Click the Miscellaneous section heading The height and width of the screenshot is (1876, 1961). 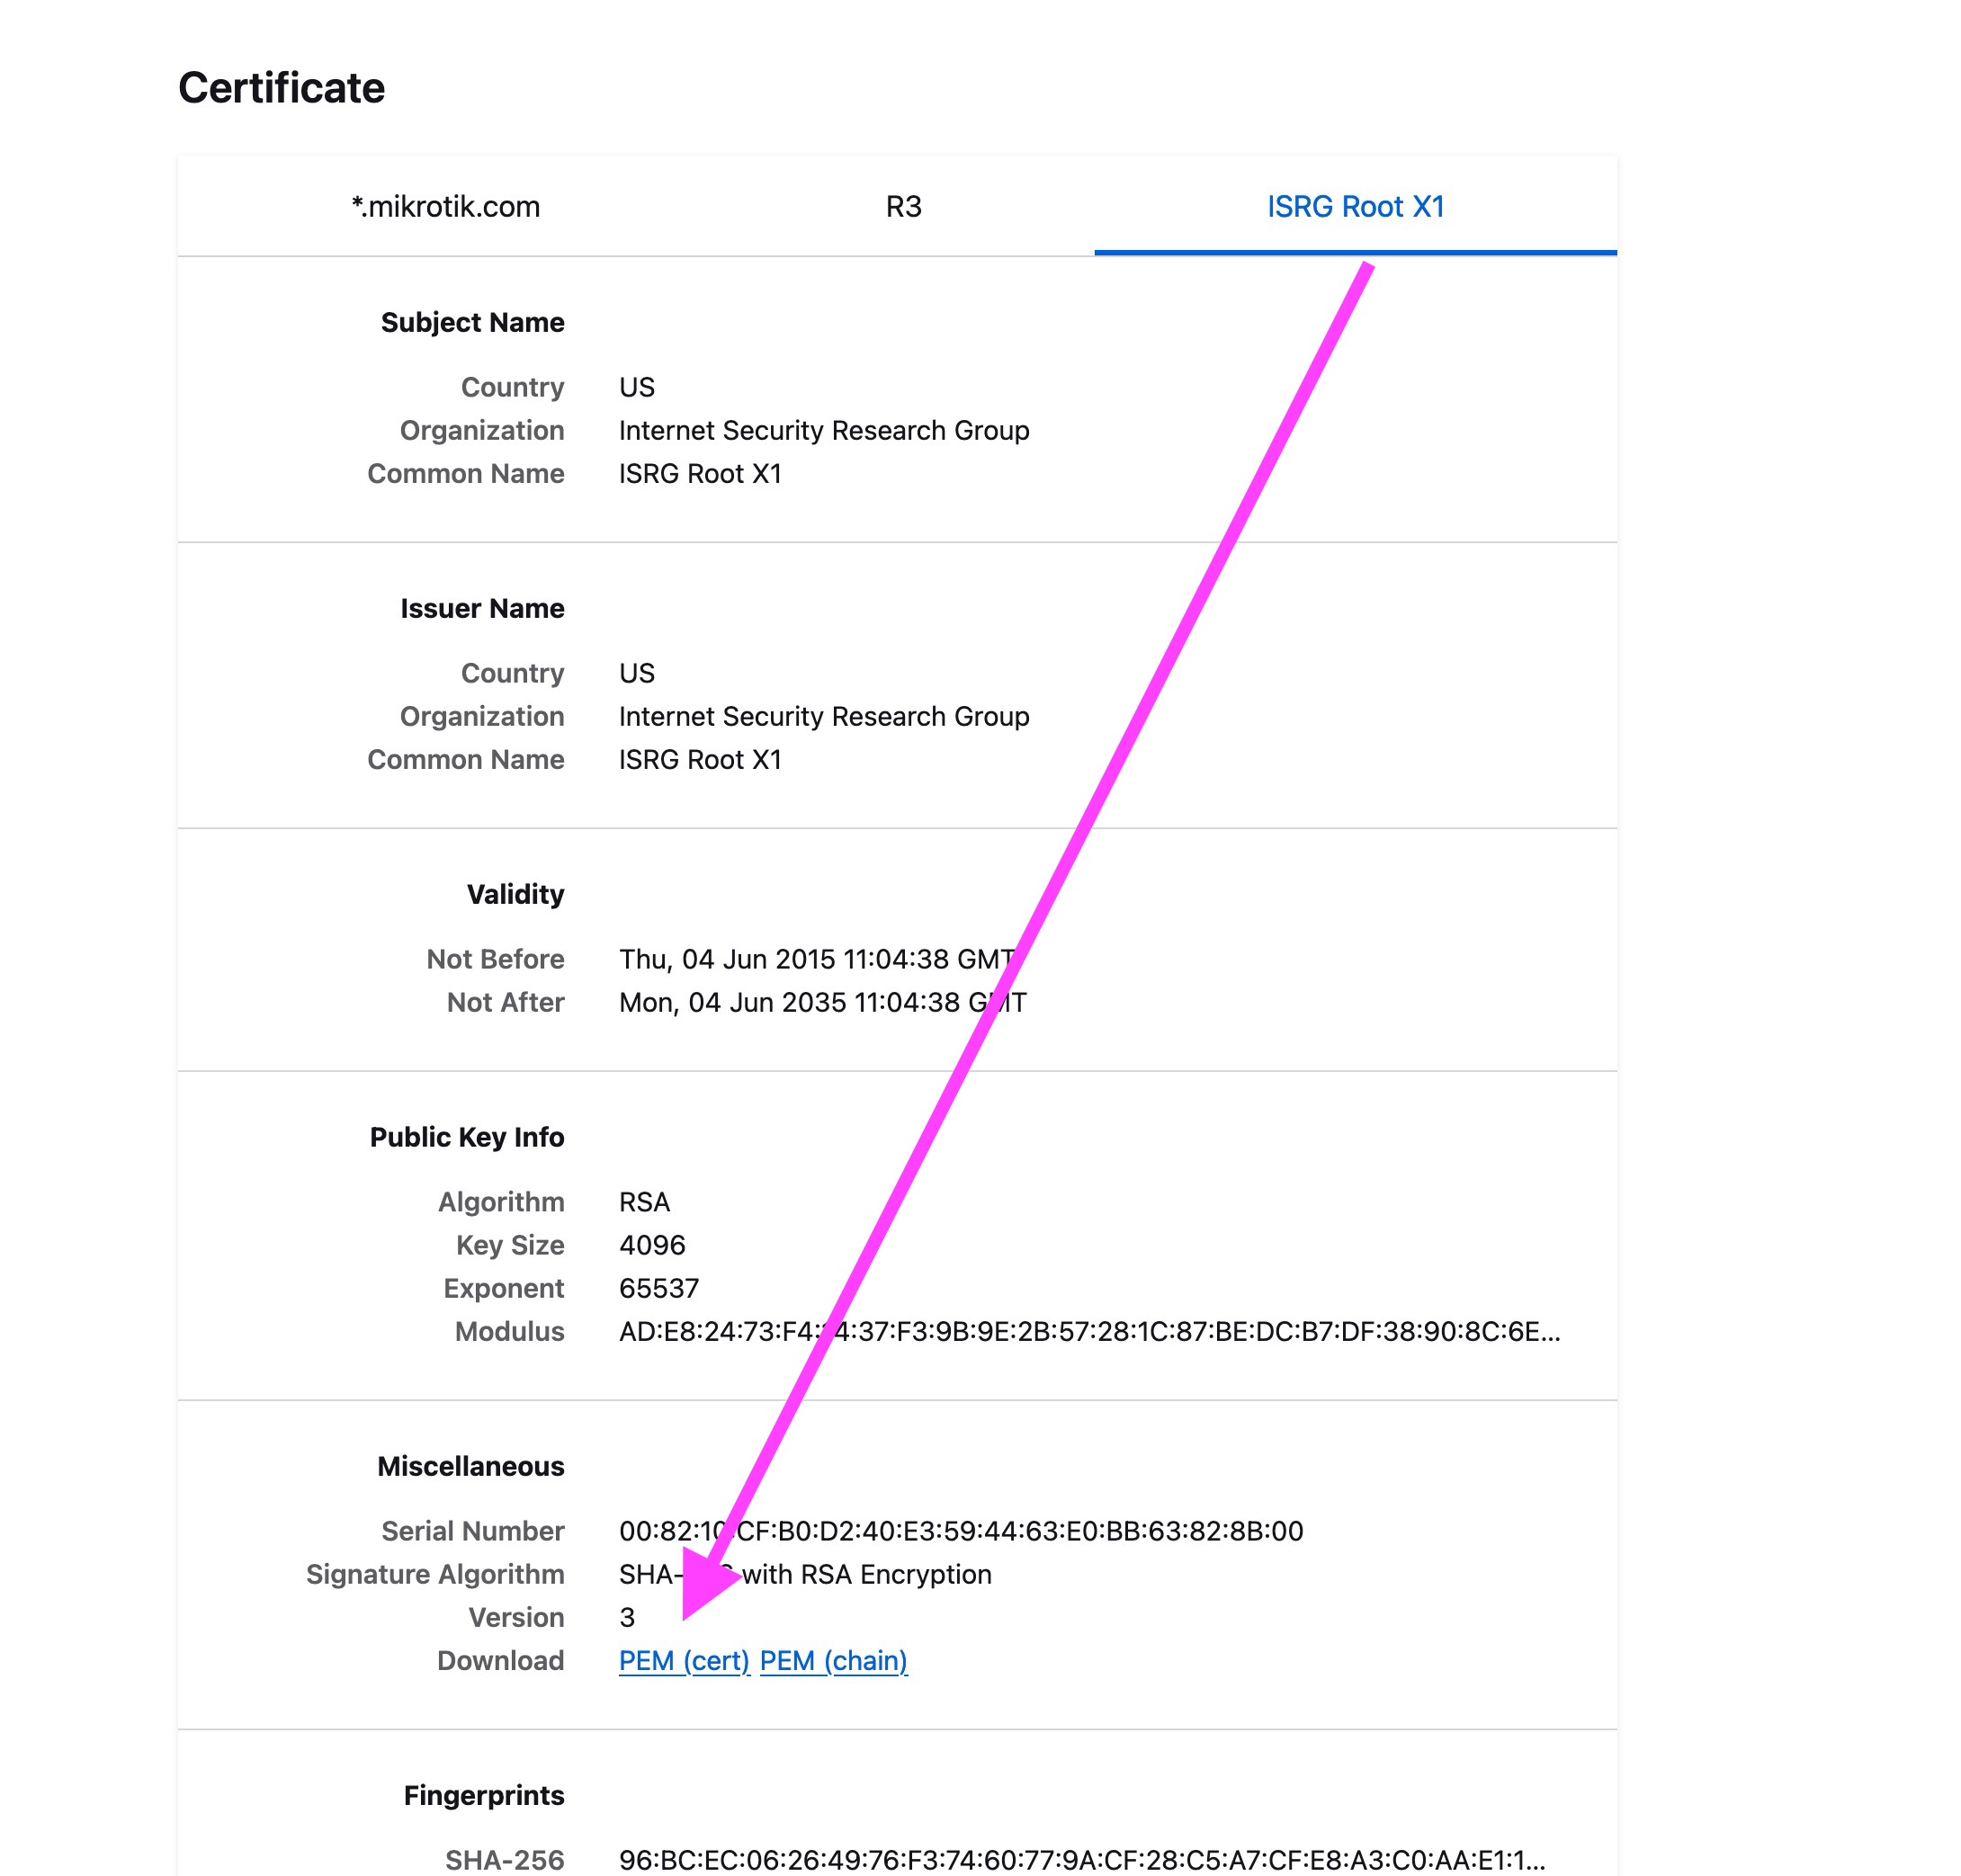tap(471, 1466)
